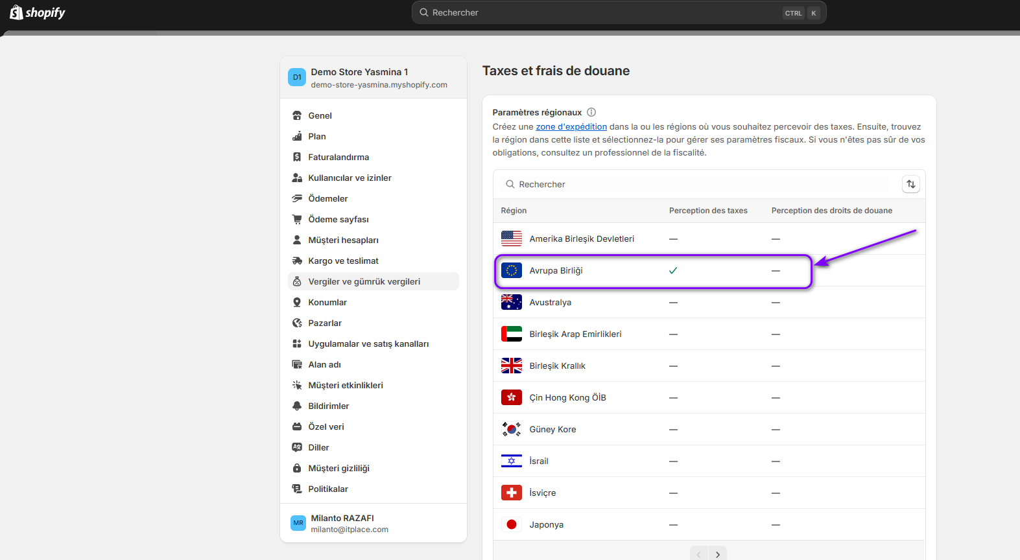
Task: Open the Faturalandırma menu item
Action: click(374, 157)
